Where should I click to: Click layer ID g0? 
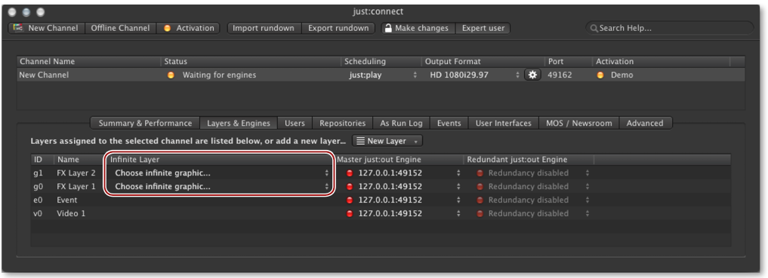pyautogui.click(x=39, y=187)
